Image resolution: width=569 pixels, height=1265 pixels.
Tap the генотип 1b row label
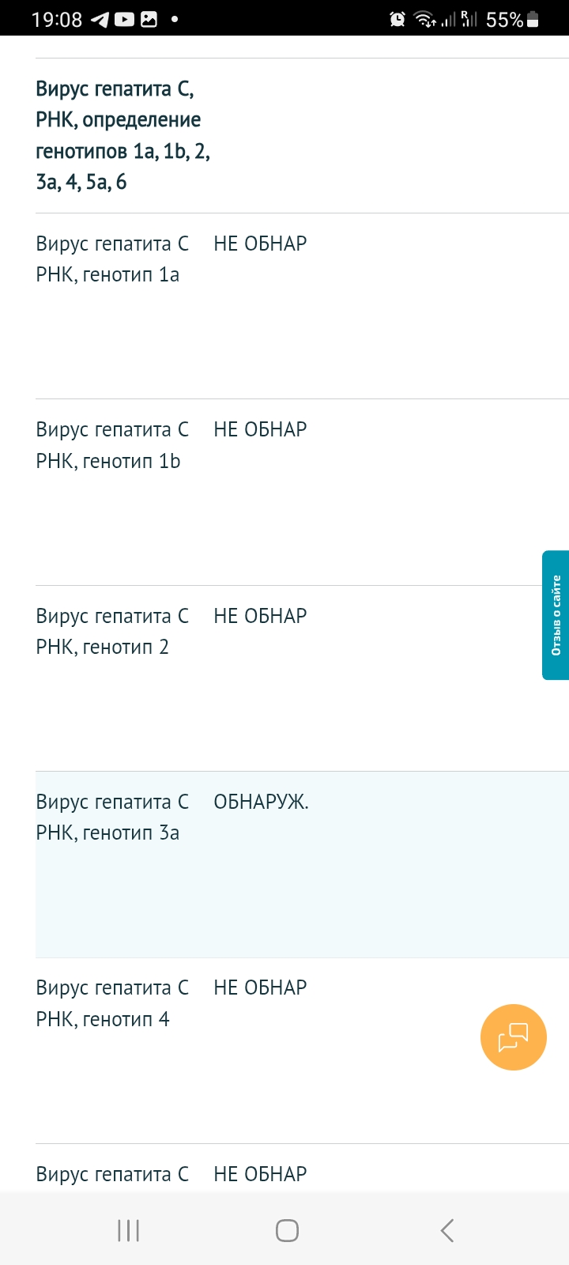tap(112, 445)
